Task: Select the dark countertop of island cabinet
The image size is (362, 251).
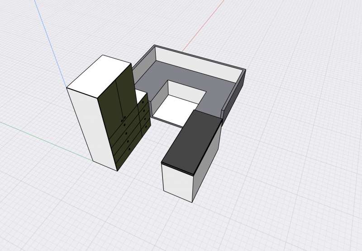Action: tap(191, 142)
